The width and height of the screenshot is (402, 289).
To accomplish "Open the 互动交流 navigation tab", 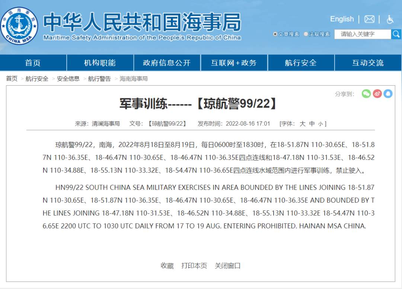I will pos(368,63).
